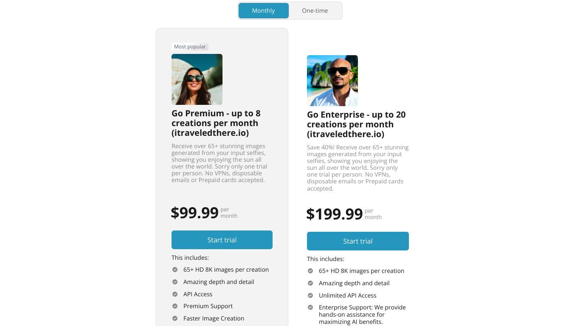
Task: Click checkmark icon next to Unlimited API Access
Action: [x=310, y=295]
